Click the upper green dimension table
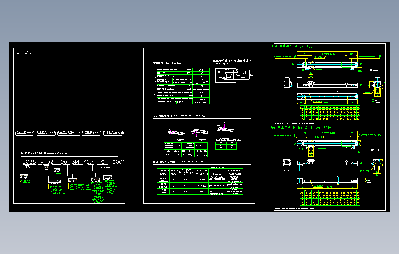Screen dimensions: 399x254 coord(330,113)
